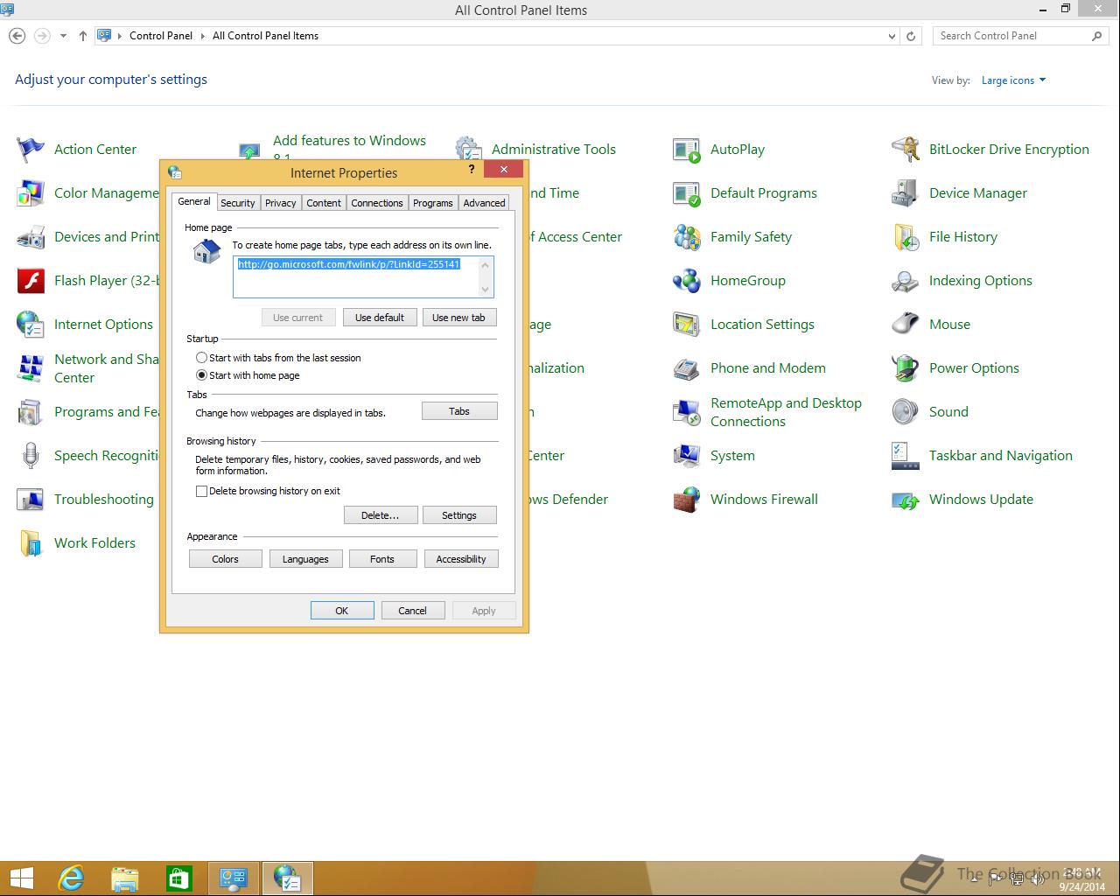The image size is (1120, 896).
Task: Open the Windows Update icon
Action: [906, 500]
